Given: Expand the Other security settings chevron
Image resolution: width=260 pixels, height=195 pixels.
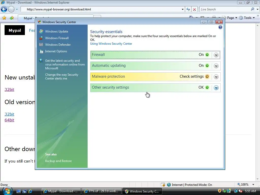Looking at the screenshot, I should [x=216, y=88].
